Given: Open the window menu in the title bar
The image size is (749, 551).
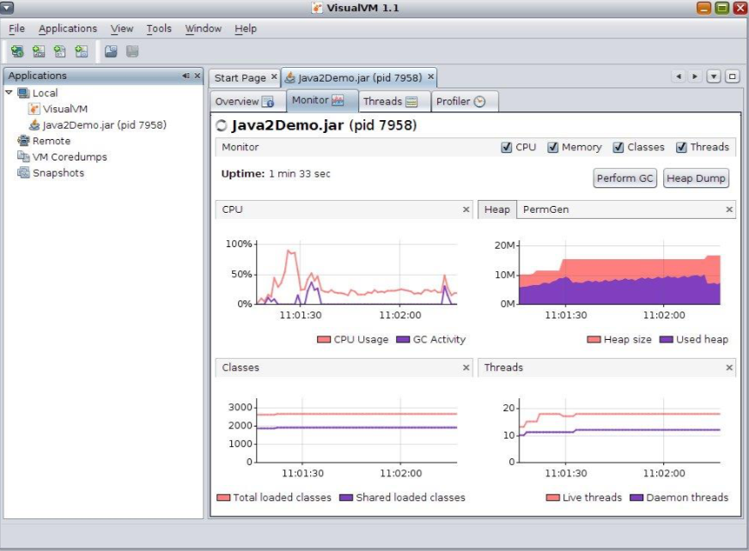Looking at the screenshot, I should (7, 8).
